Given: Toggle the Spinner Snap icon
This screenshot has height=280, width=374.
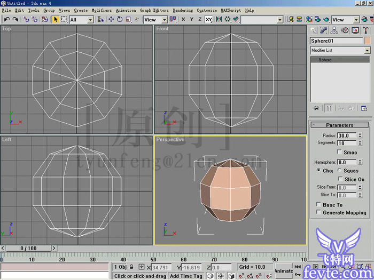Looking at the screenshot, I should tap(269, 276).
